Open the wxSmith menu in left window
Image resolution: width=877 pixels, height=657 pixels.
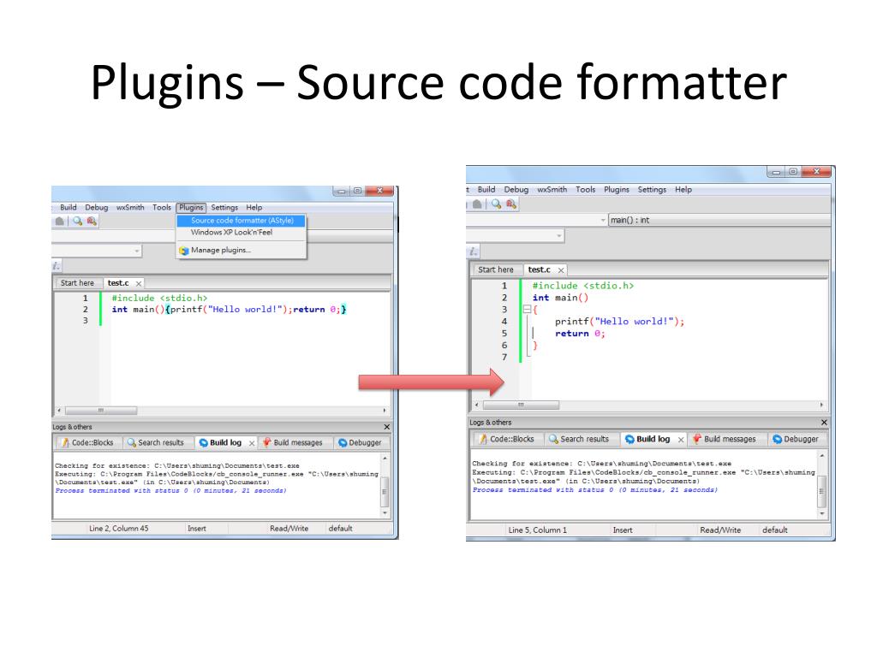tap(130, 207)
